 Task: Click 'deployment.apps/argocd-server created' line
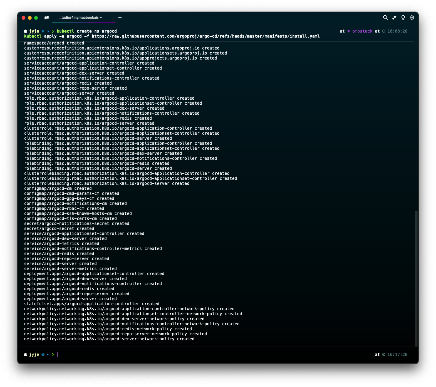tap(70, 299)
